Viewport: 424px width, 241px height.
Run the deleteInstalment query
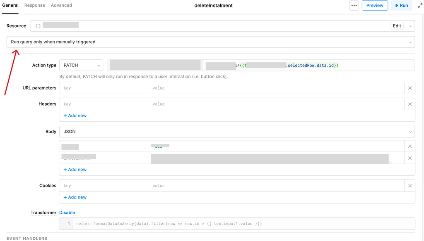(x=401, y=5)
